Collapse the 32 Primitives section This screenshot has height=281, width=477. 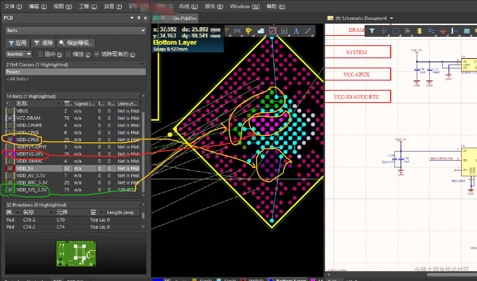[x=142, y=205]
